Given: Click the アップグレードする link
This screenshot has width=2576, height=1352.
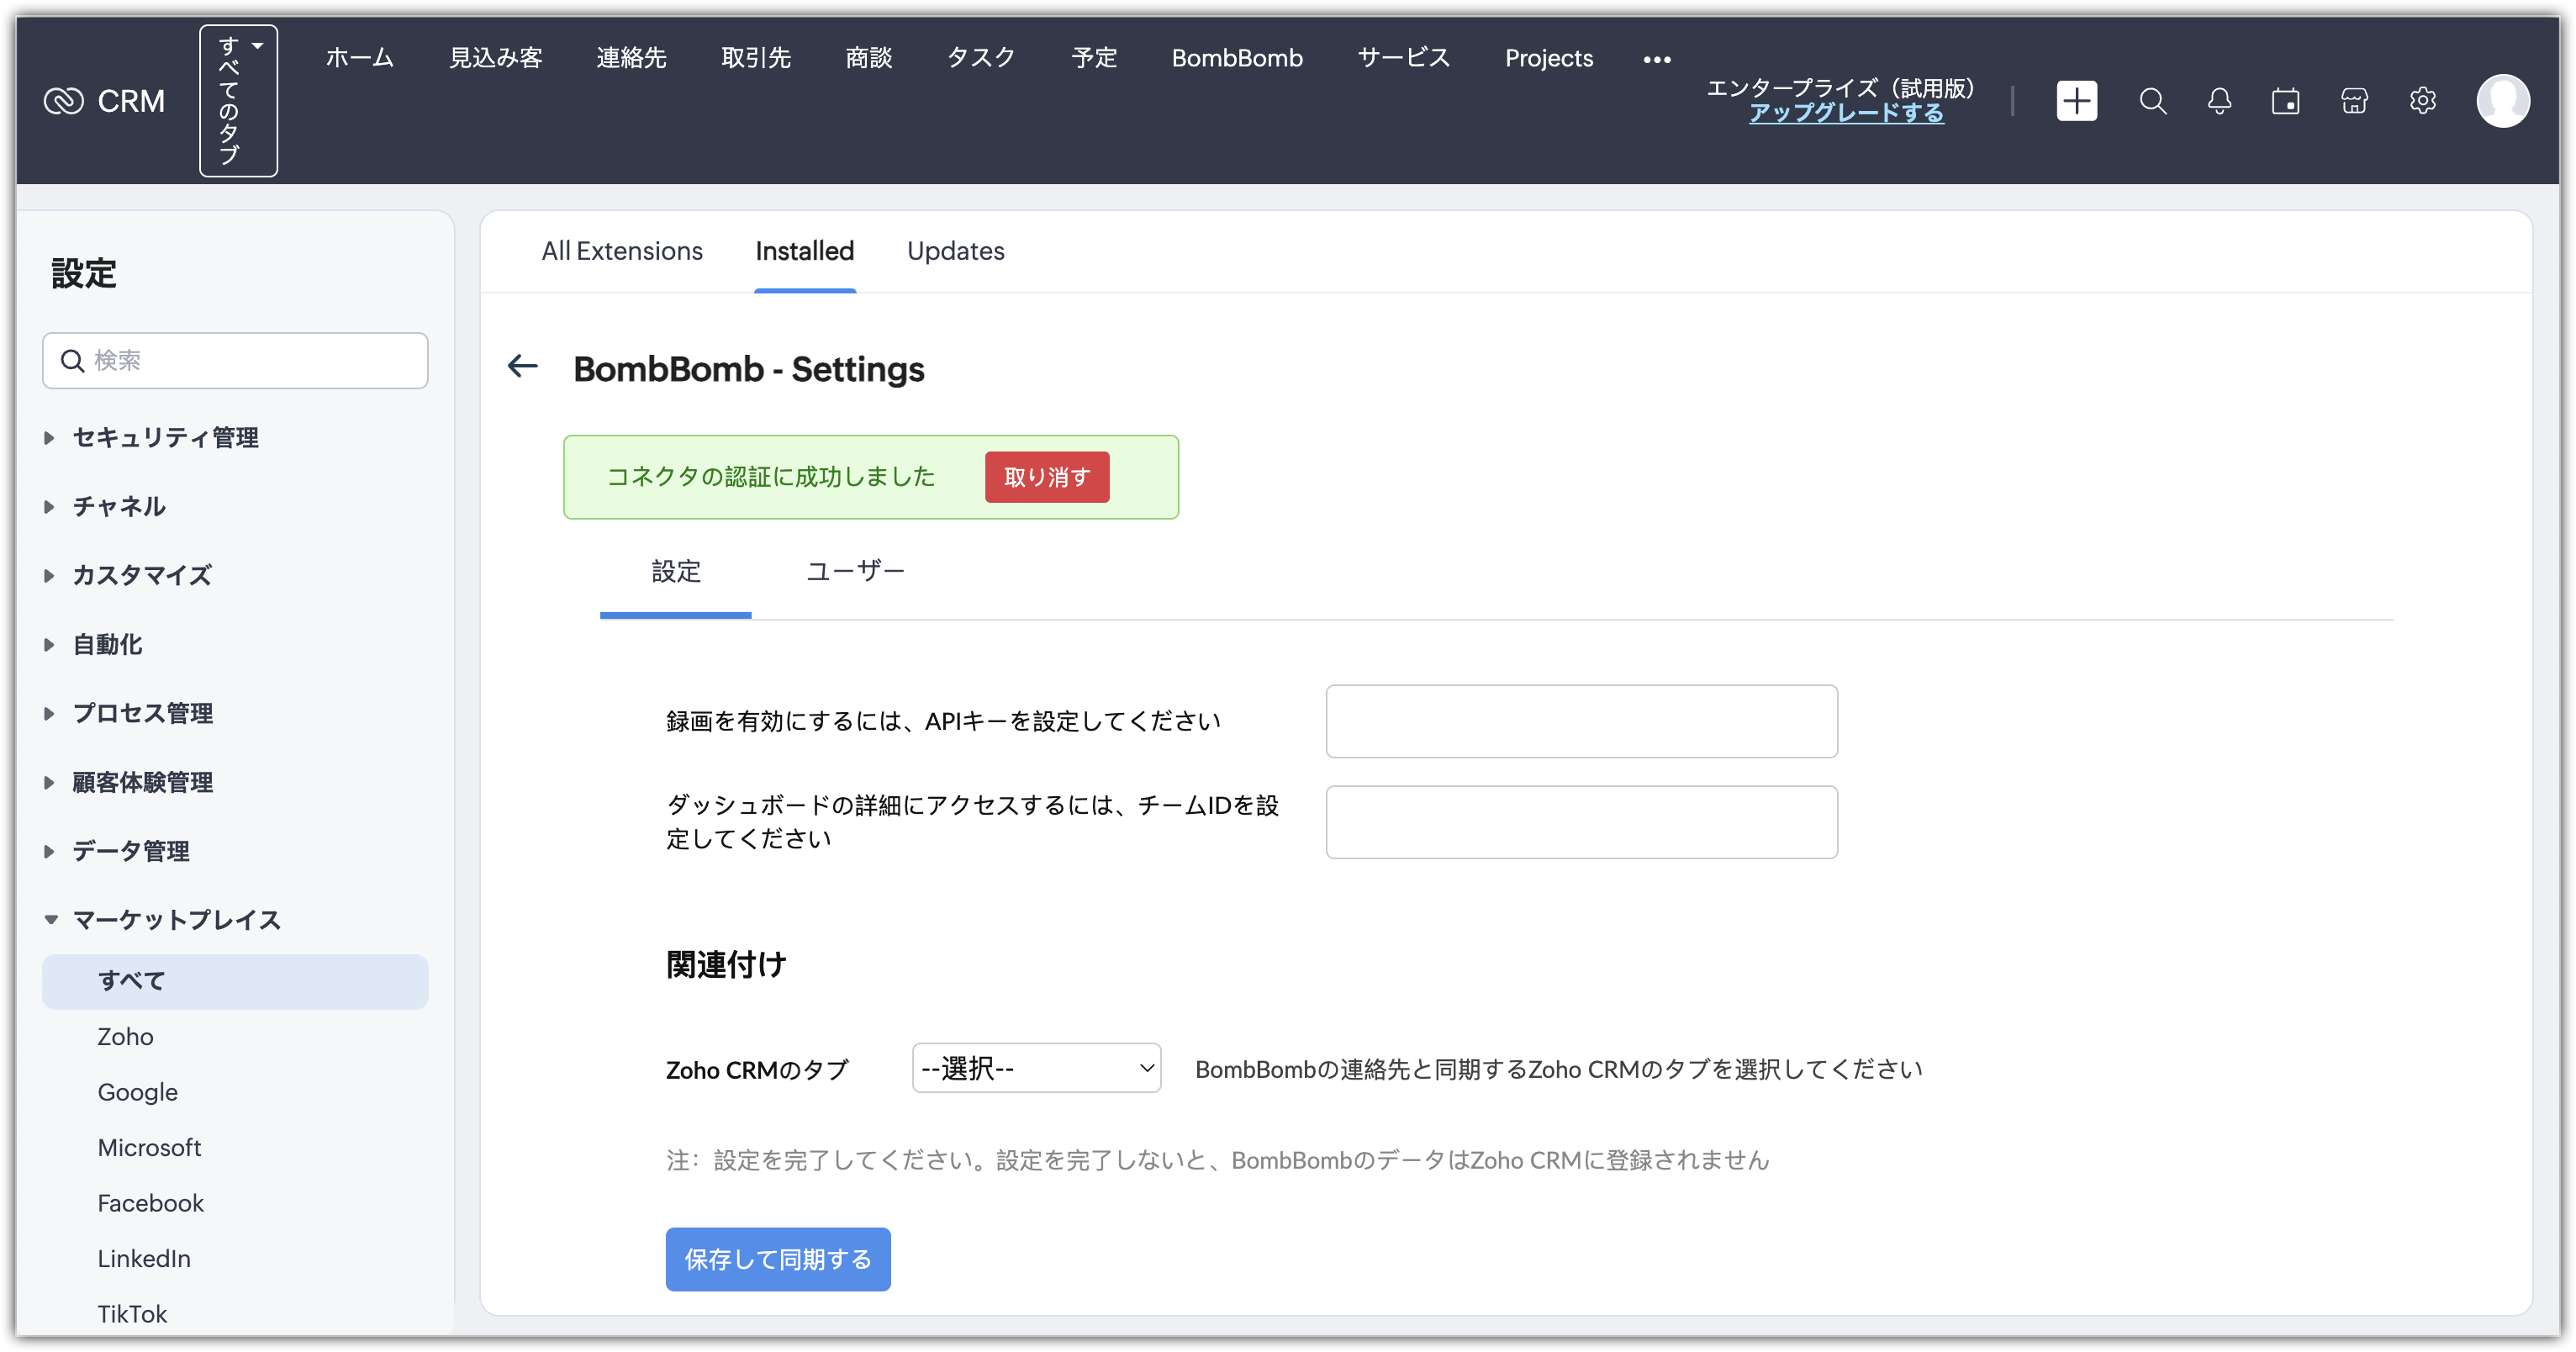Looking at the screenshot, I should click(x=1845, y=113).
